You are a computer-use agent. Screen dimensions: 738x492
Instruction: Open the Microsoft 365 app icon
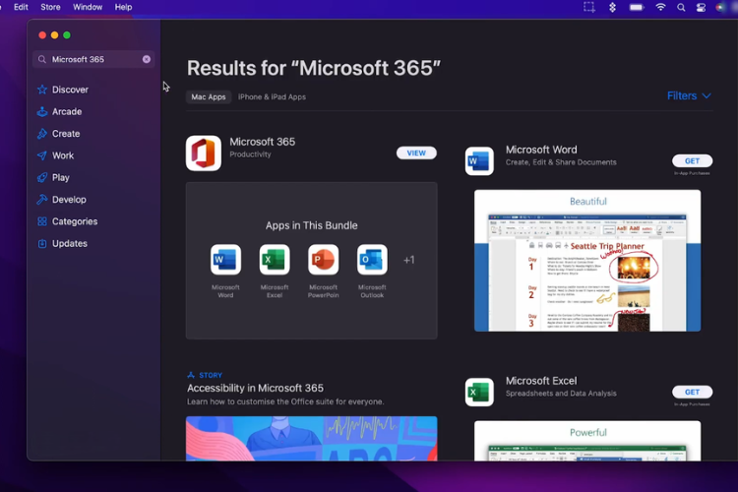(204, 154)
